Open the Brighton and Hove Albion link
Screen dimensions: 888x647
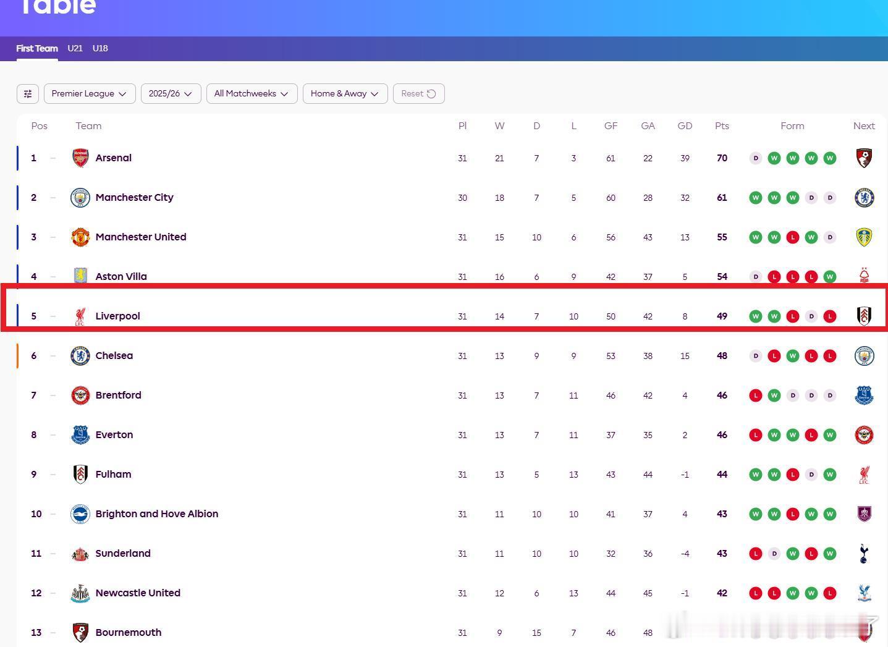[157, 514]
